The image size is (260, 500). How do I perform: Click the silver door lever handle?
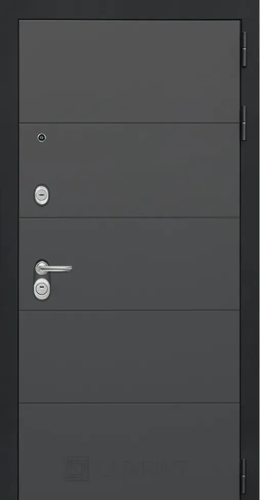(x=54, y=268)
